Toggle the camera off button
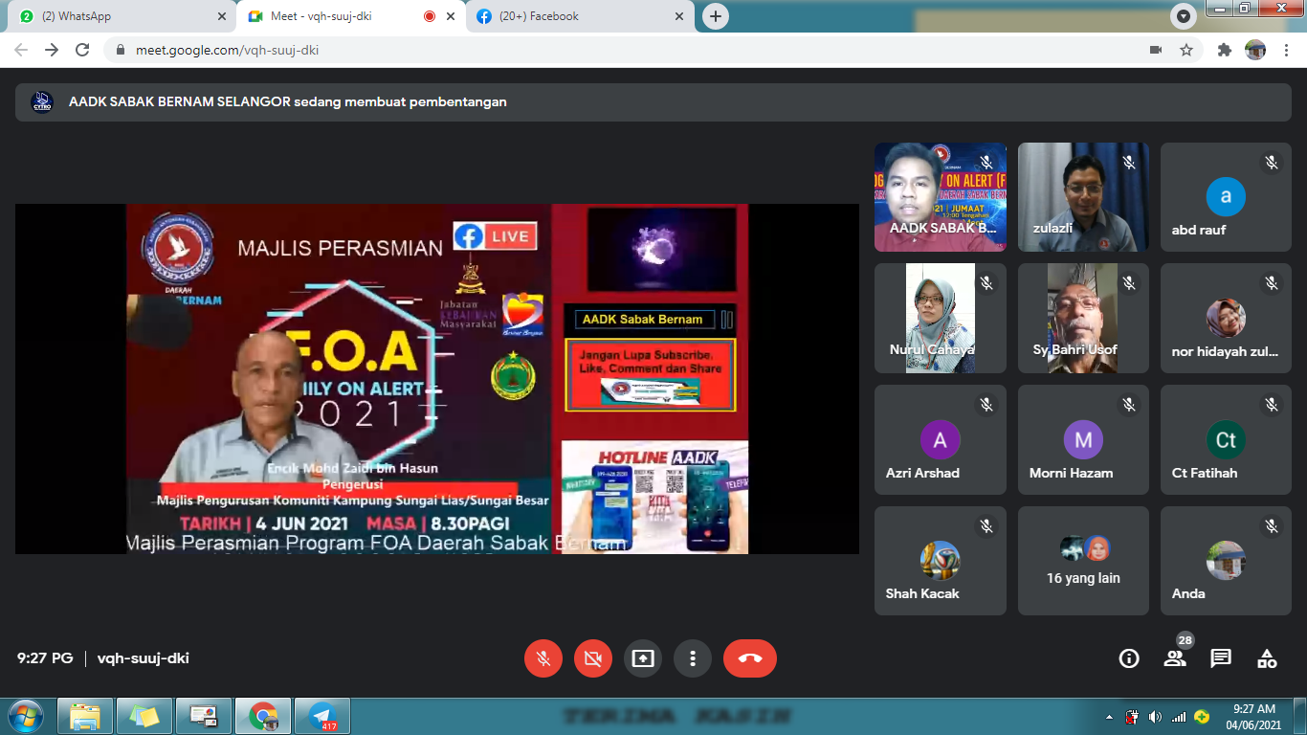The width and height of the screenshot is (1307, 735). (x=593, y=658)
